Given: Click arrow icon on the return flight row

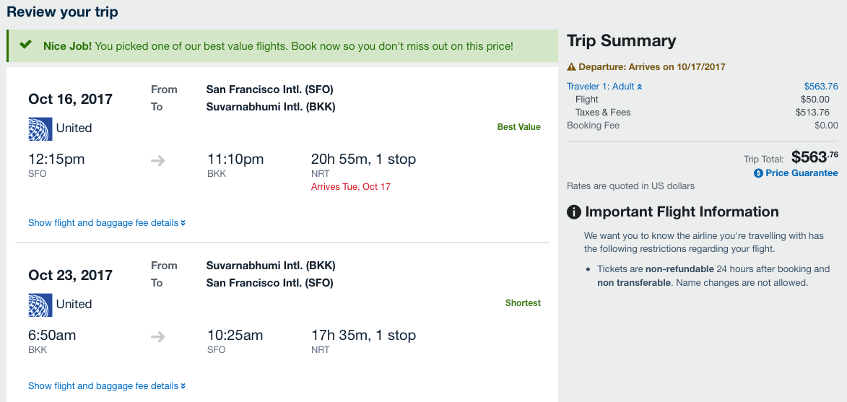Looking at the screenshot, I should point(158,336).
